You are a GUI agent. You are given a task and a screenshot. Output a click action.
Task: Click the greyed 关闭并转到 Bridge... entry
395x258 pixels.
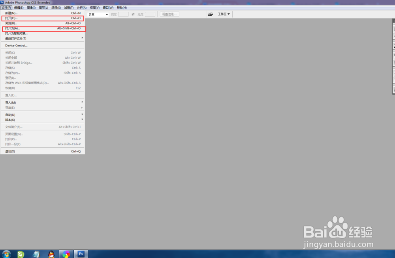(x=43, y=63)
